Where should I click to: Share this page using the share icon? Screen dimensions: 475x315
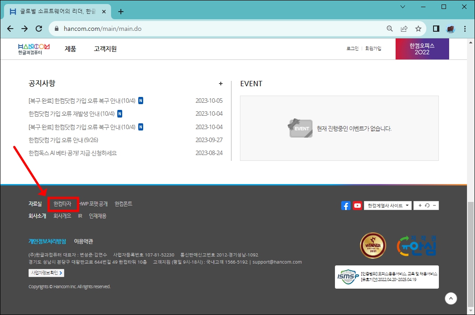click(404, 29)
